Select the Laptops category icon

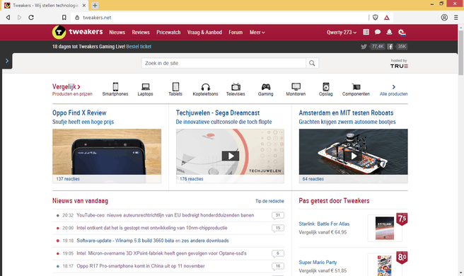coord(145,87)
